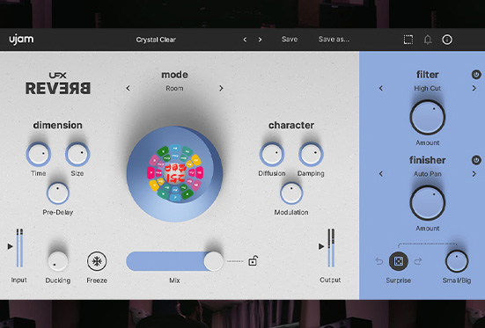This screenshot has height=328, width=485.
Task: Toggle the finisher power button
Action: 476,160
